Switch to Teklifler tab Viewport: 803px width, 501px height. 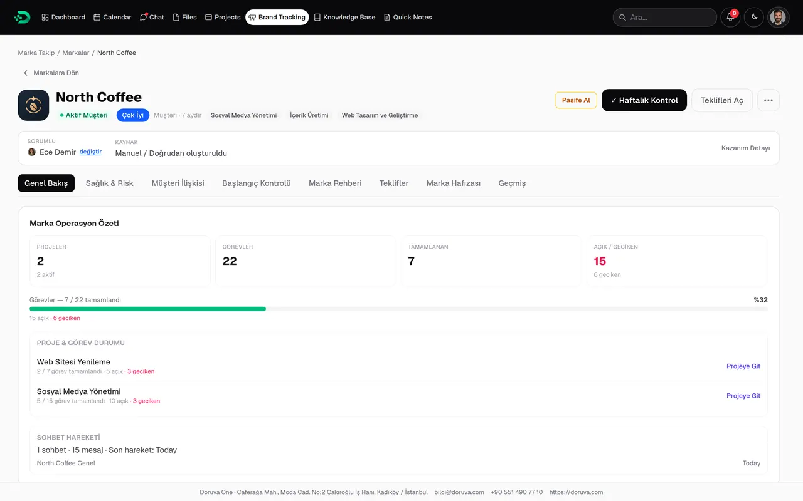pyautogui.click(x=394, y=183)
